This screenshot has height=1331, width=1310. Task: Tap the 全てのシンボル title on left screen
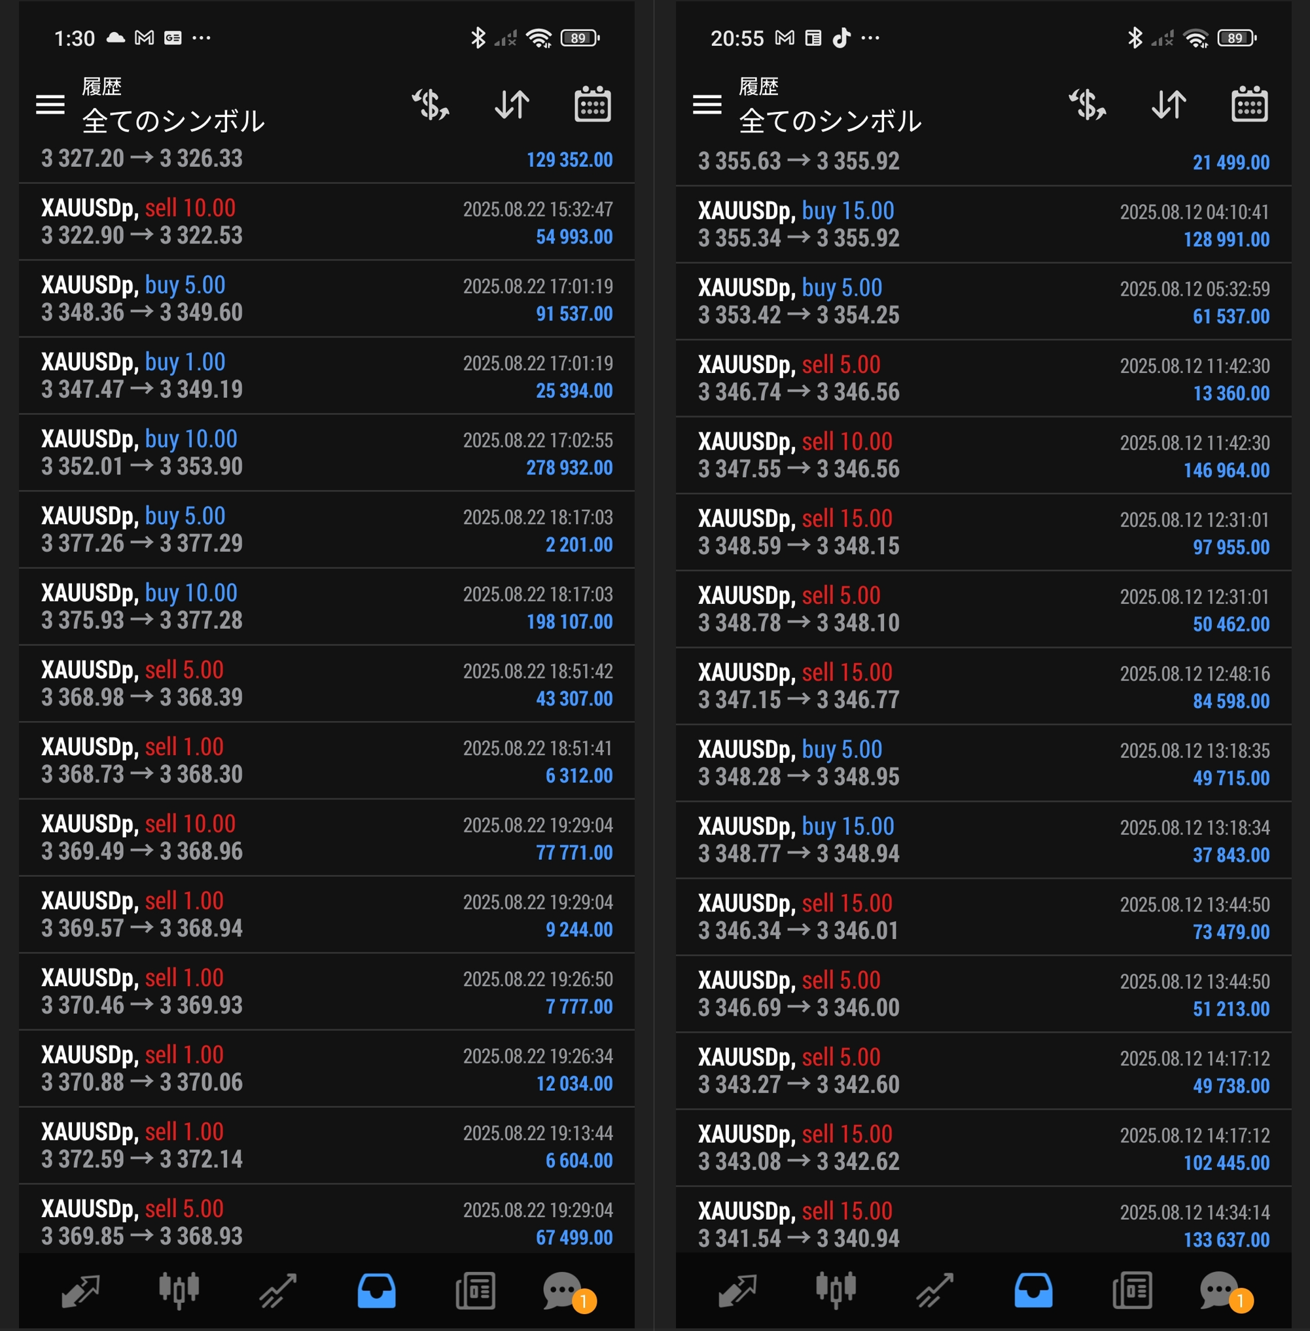(173, 121)
